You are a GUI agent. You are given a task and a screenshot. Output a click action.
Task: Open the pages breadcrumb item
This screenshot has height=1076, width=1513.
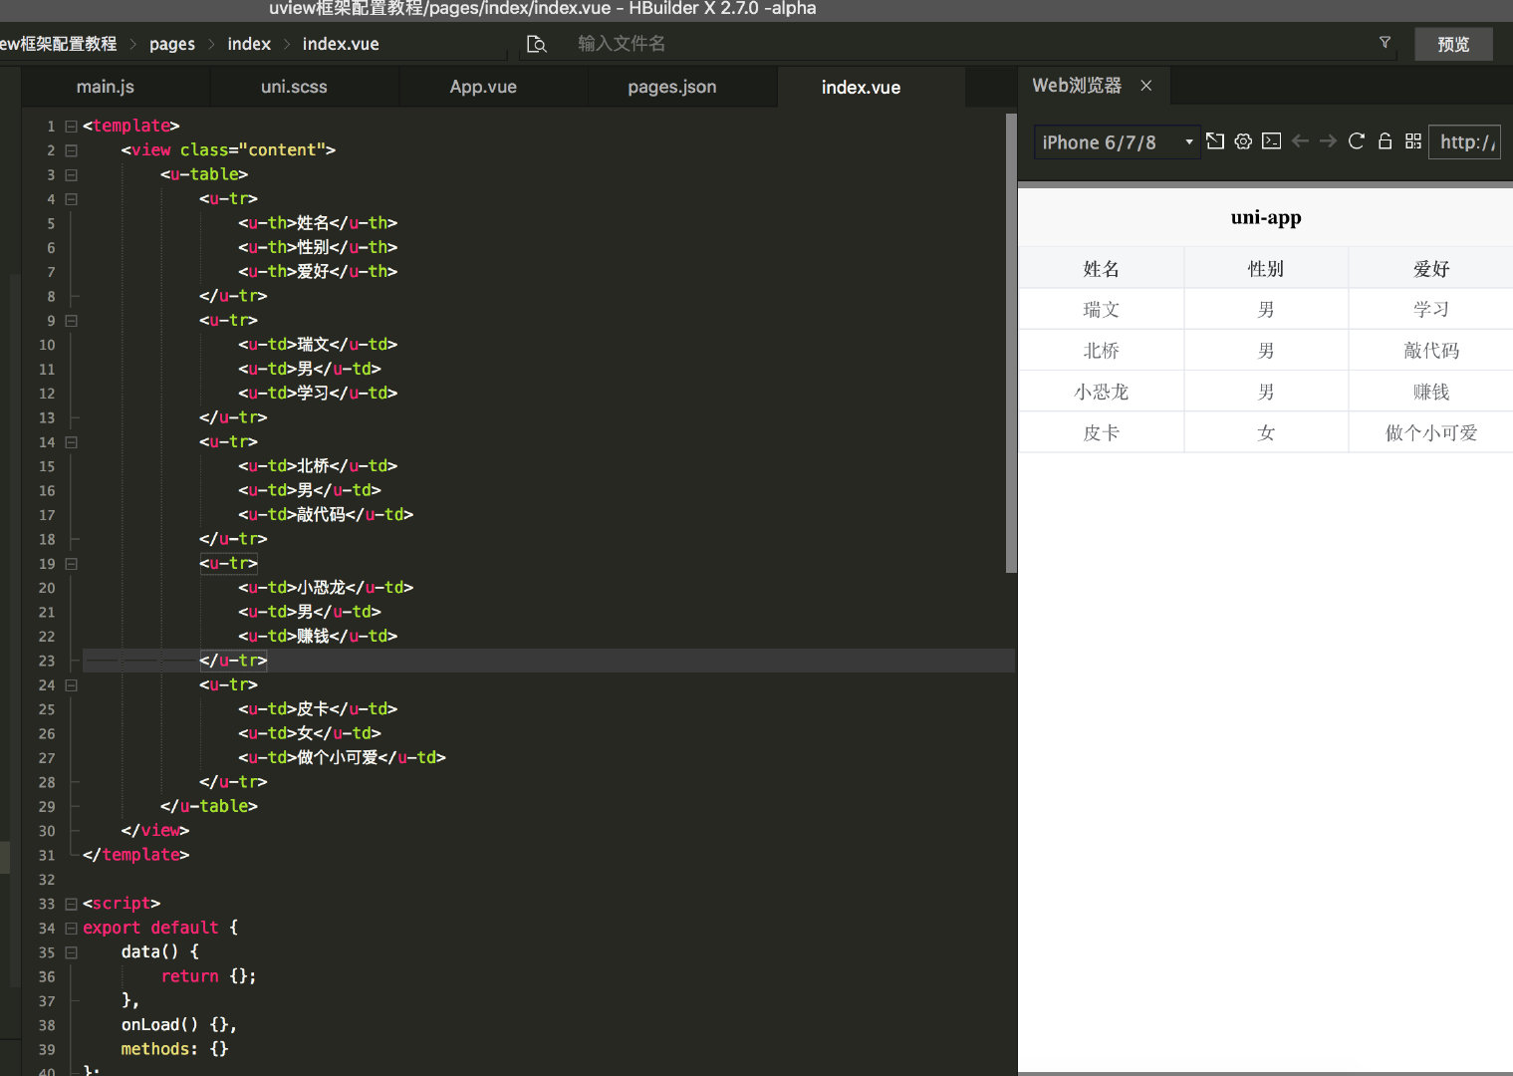(x=172, y=44)
